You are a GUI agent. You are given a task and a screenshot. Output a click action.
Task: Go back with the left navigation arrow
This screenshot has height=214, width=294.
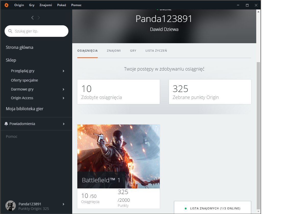tap(32, 18)
